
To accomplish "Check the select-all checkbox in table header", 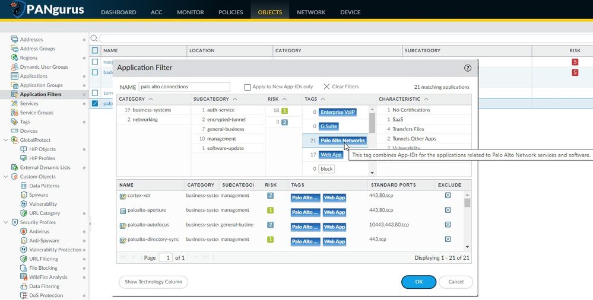I will [95, 50].
